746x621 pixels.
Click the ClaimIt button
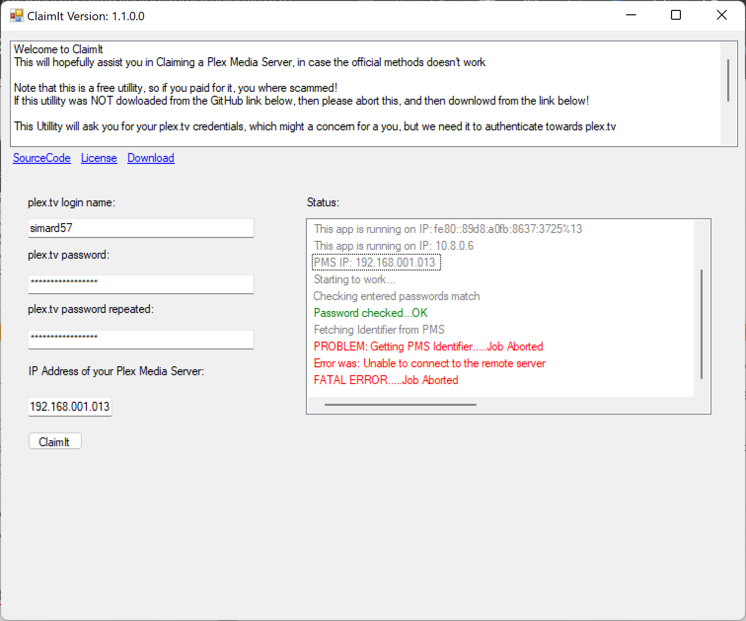click(x=55, y=442)
